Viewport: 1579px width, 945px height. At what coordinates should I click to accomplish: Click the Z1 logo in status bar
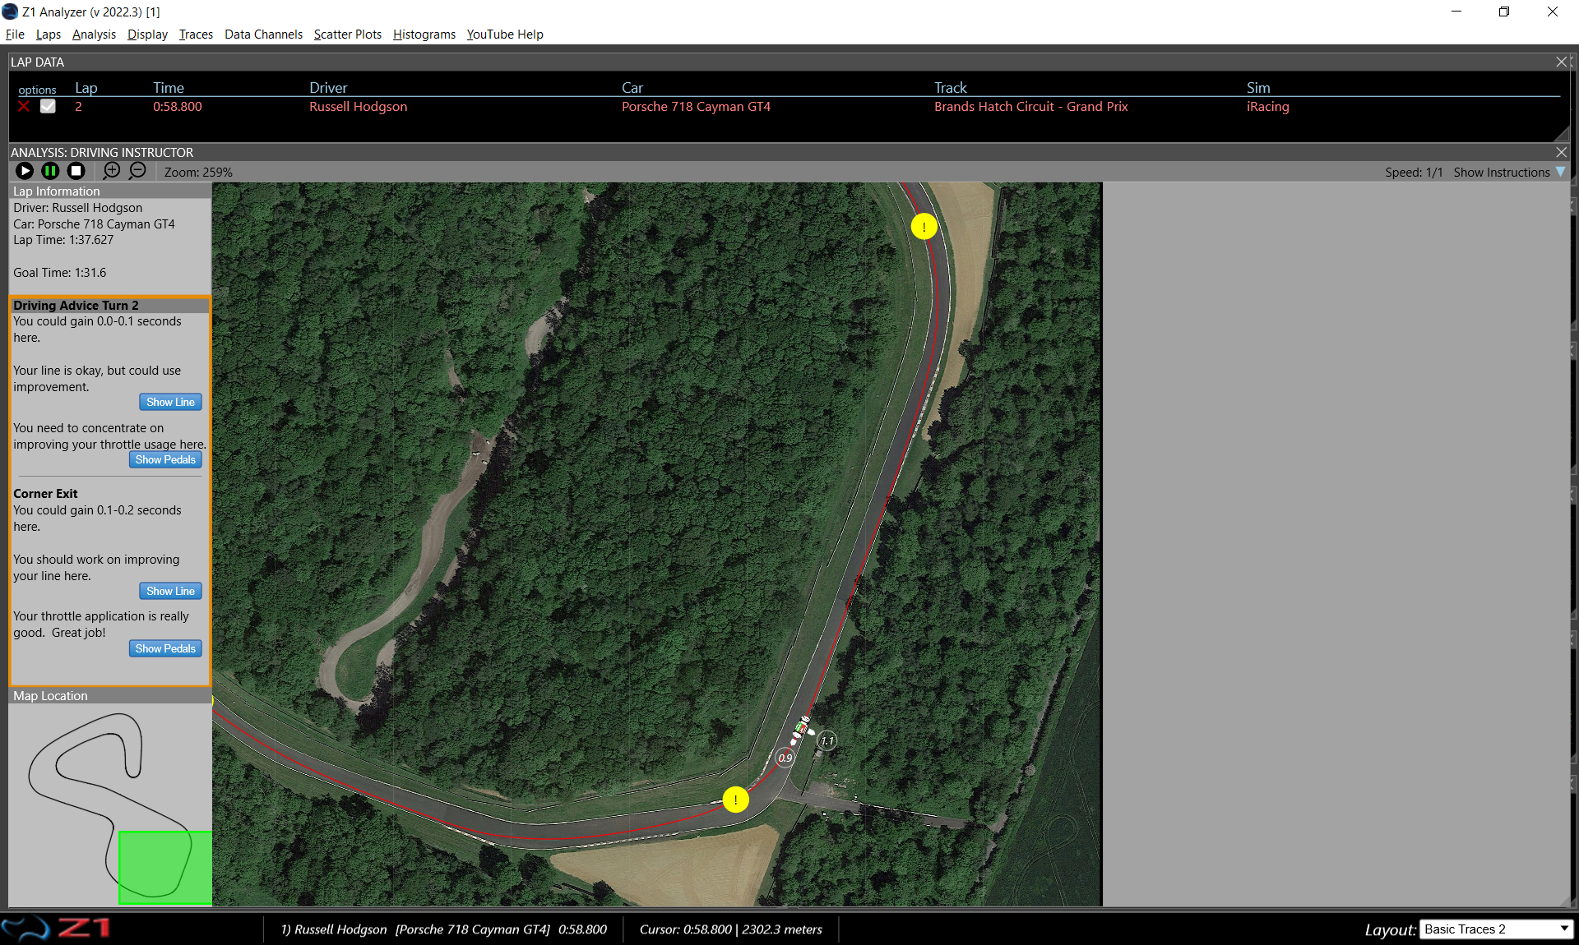click(x=56, y=929)
